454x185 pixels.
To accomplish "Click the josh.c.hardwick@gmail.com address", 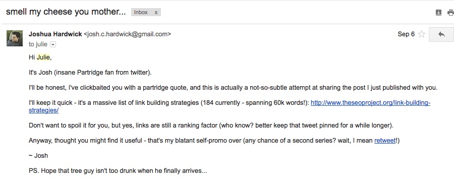I will click(128, 34).
